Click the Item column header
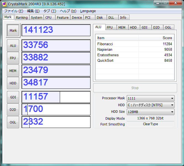Screen dimensions: 184x166 117,38
